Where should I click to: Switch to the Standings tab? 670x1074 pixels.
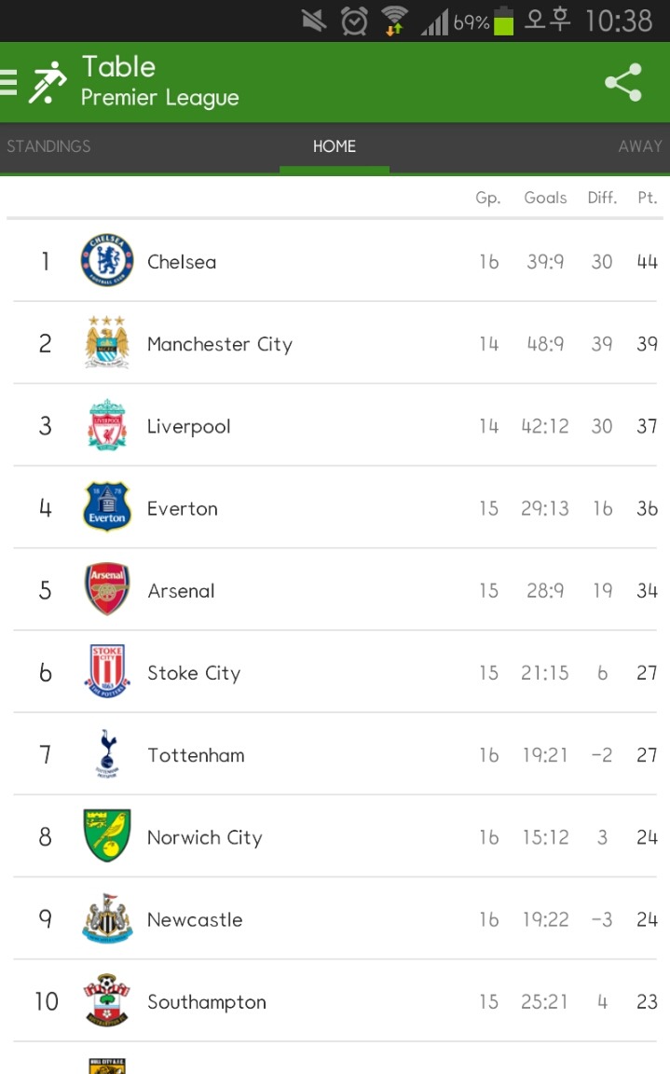point(48,146)
